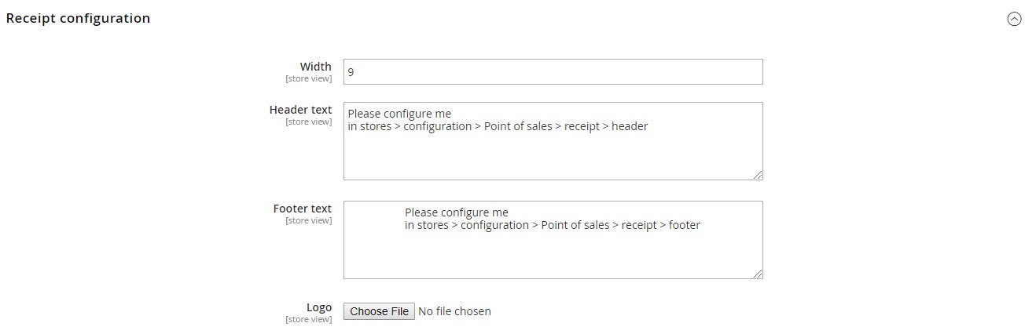Viewport: 1036px width, 334px height.
Task: Click the resize handle of Header text box
Action: click(758, 175)
